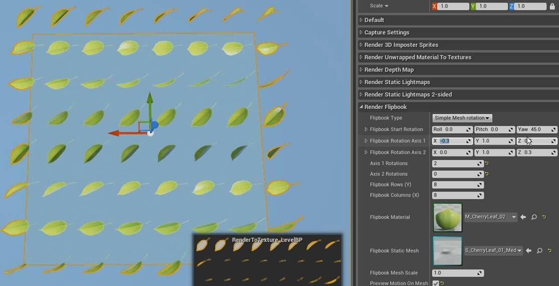Image resolution: width=559 pixels, height=286 pixels.
Task: Click the RenderToTexture_LevelBP preview thumbnail
Action: 267,260
